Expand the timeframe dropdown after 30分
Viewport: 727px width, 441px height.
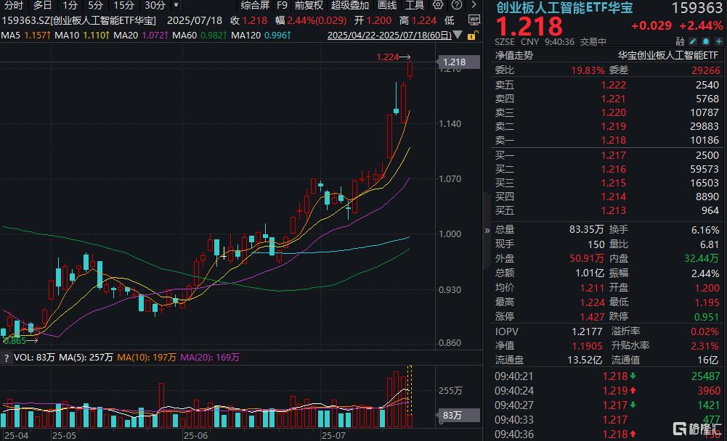pyautogui.click(x=176, y=5)
